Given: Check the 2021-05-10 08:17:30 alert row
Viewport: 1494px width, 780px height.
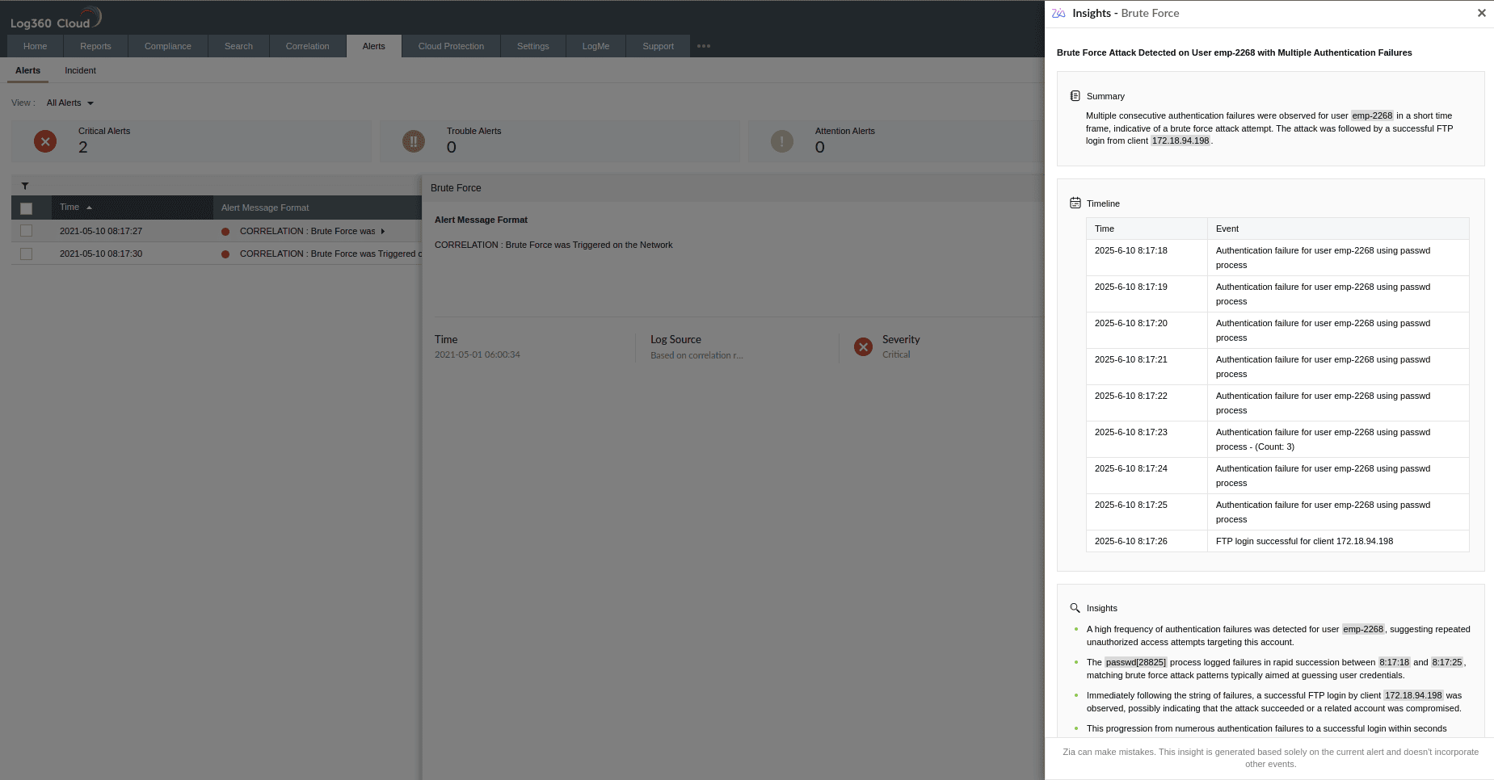Looking at the screenshot, I should (x=26, y=253).
